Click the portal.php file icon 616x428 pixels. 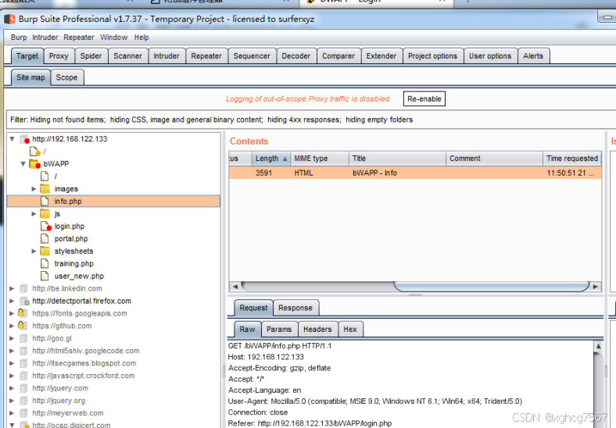45,238
